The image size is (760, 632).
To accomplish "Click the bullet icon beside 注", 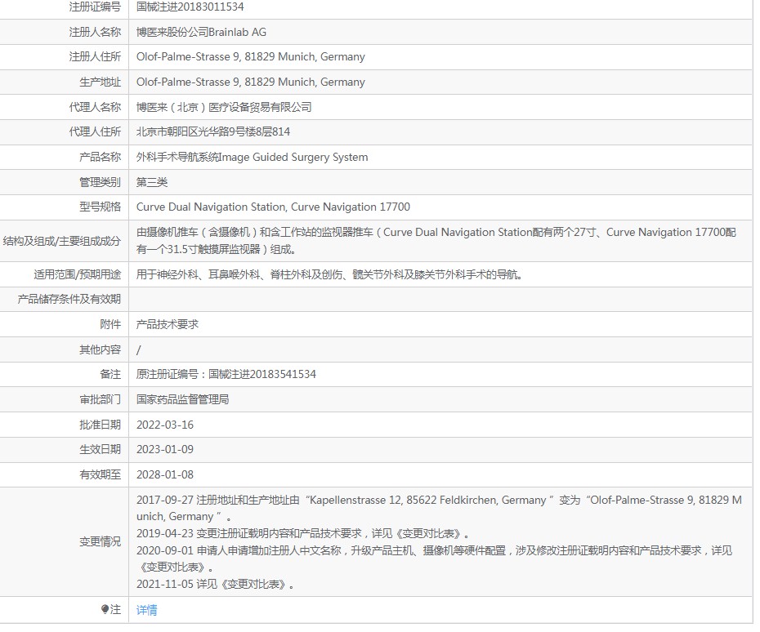I will click(x=105, y=609).
